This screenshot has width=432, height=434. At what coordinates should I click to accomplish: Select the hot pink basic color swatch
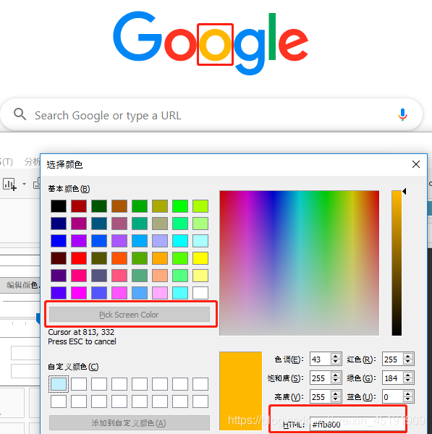coord(79,276)
